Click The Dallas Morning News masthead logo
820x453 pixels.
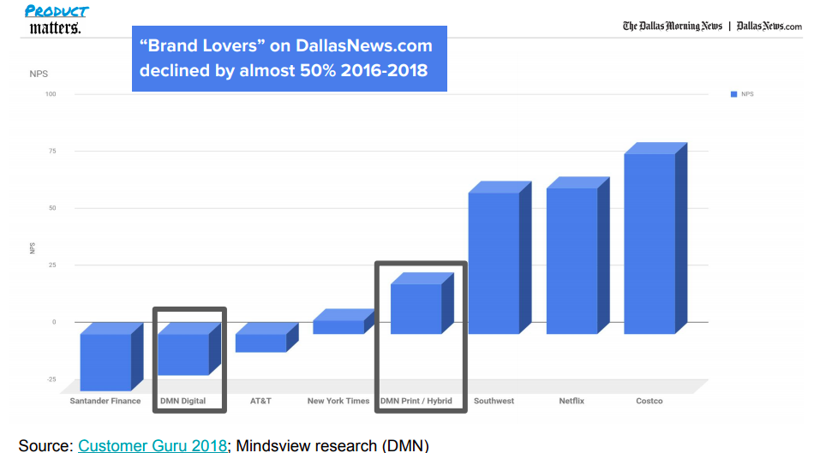click(672, 27)
